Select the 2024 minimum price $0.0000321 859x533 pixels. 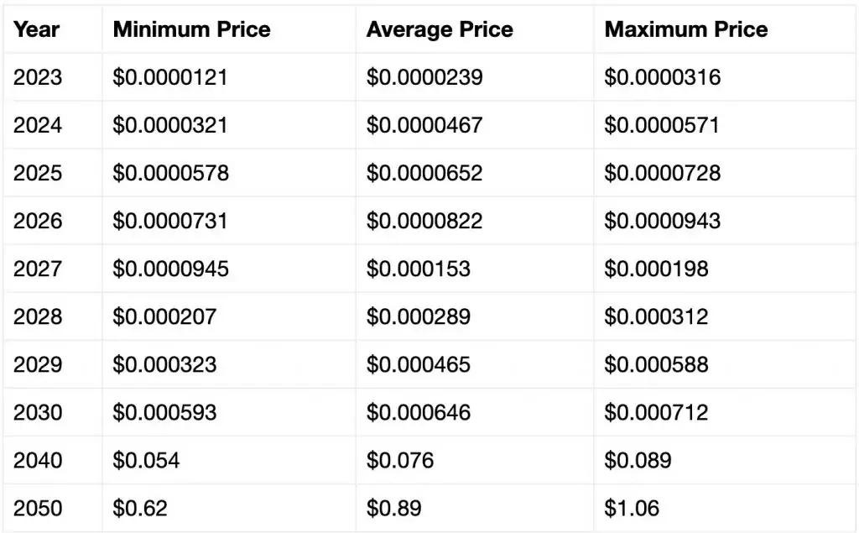point(169,125)
